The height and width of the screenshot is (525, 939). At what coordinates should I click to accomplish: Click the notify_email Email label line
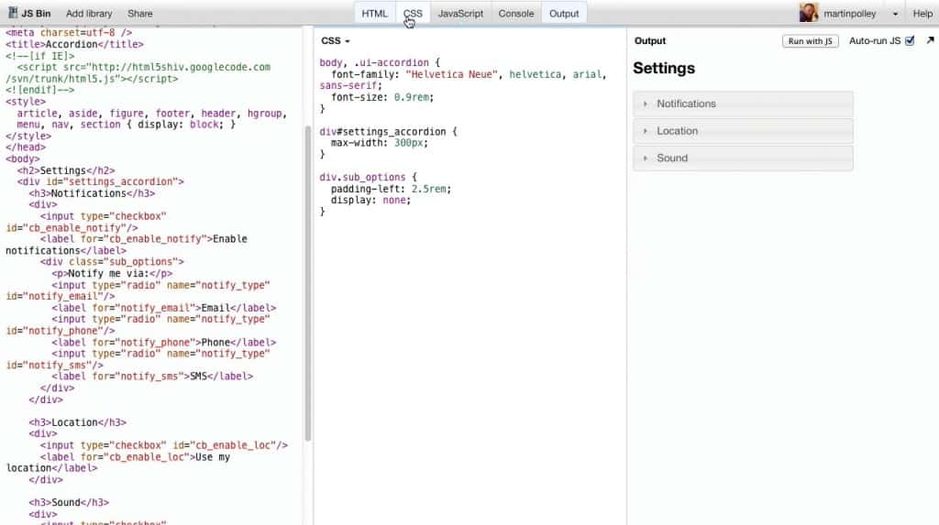coord(163,308)
